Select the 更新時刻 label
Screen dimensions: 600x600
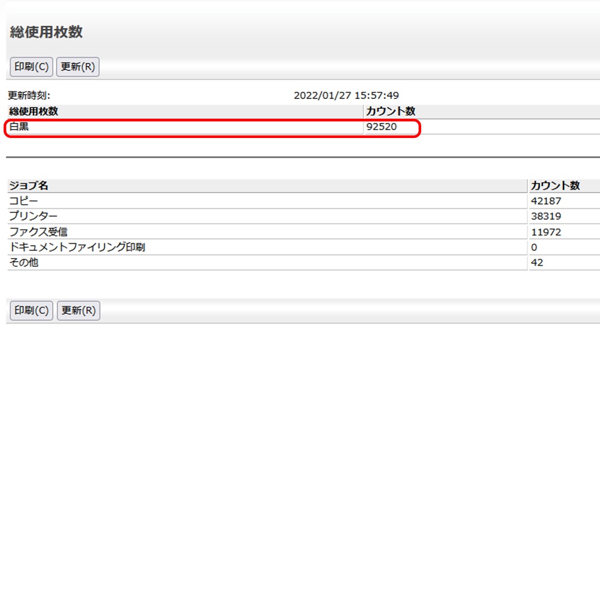click(29, 95)
